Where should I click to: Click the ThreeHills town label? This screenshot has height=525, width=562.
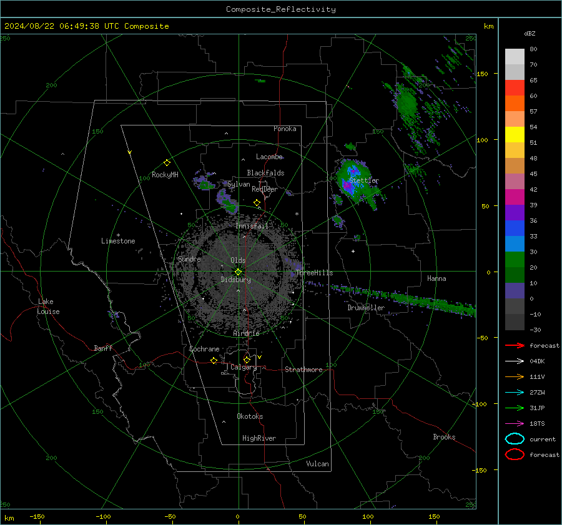coord(314,273)
